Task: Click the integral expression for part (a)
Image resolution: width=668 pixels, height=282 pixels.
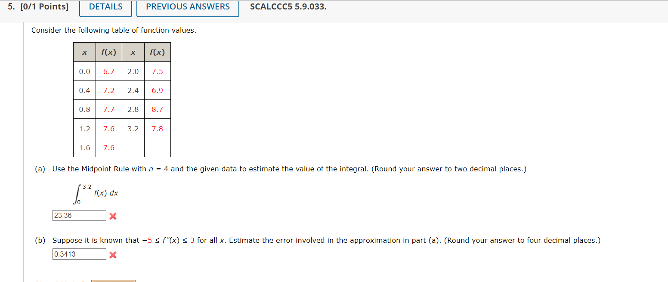Action: (x=95, y=193)
